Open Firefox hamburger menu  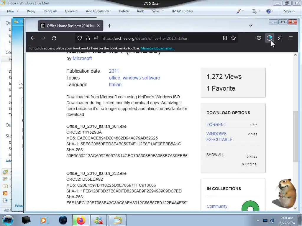291,38
